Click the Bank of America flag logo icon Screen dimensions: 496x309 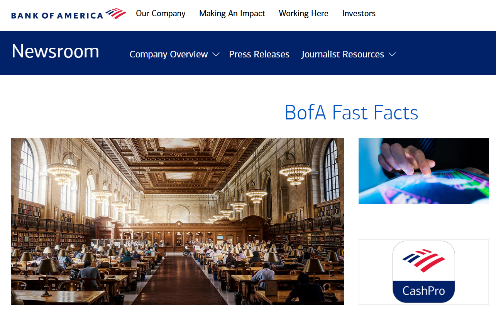pyautogui.click(x=116, y=13)
